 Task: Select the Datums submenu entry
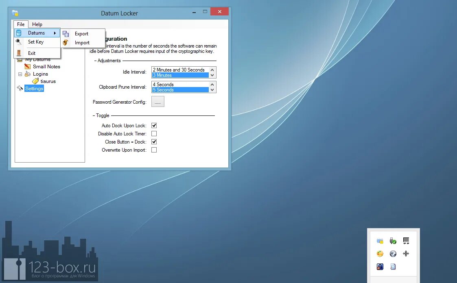pyautogui.click(x=37, y=33)
